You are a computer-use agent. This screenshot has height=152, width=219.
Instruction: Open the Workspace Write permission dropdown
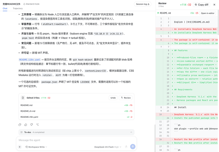click(x=36, y=147)
